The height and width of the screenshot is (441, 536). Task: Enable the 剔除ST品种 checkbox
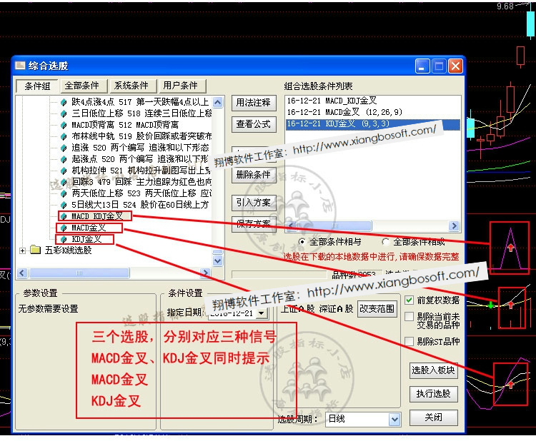click(x=409, y=341)
